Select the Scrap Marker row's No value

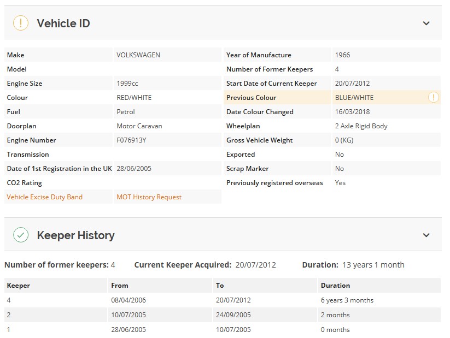pos(340,169)
